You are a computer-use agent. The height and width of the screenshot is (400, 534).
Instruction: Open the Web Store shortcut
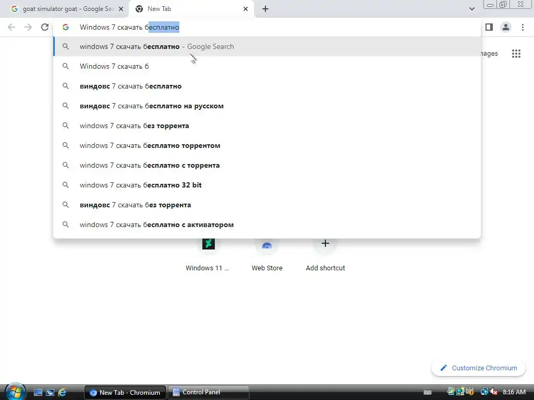pos(267,254)
